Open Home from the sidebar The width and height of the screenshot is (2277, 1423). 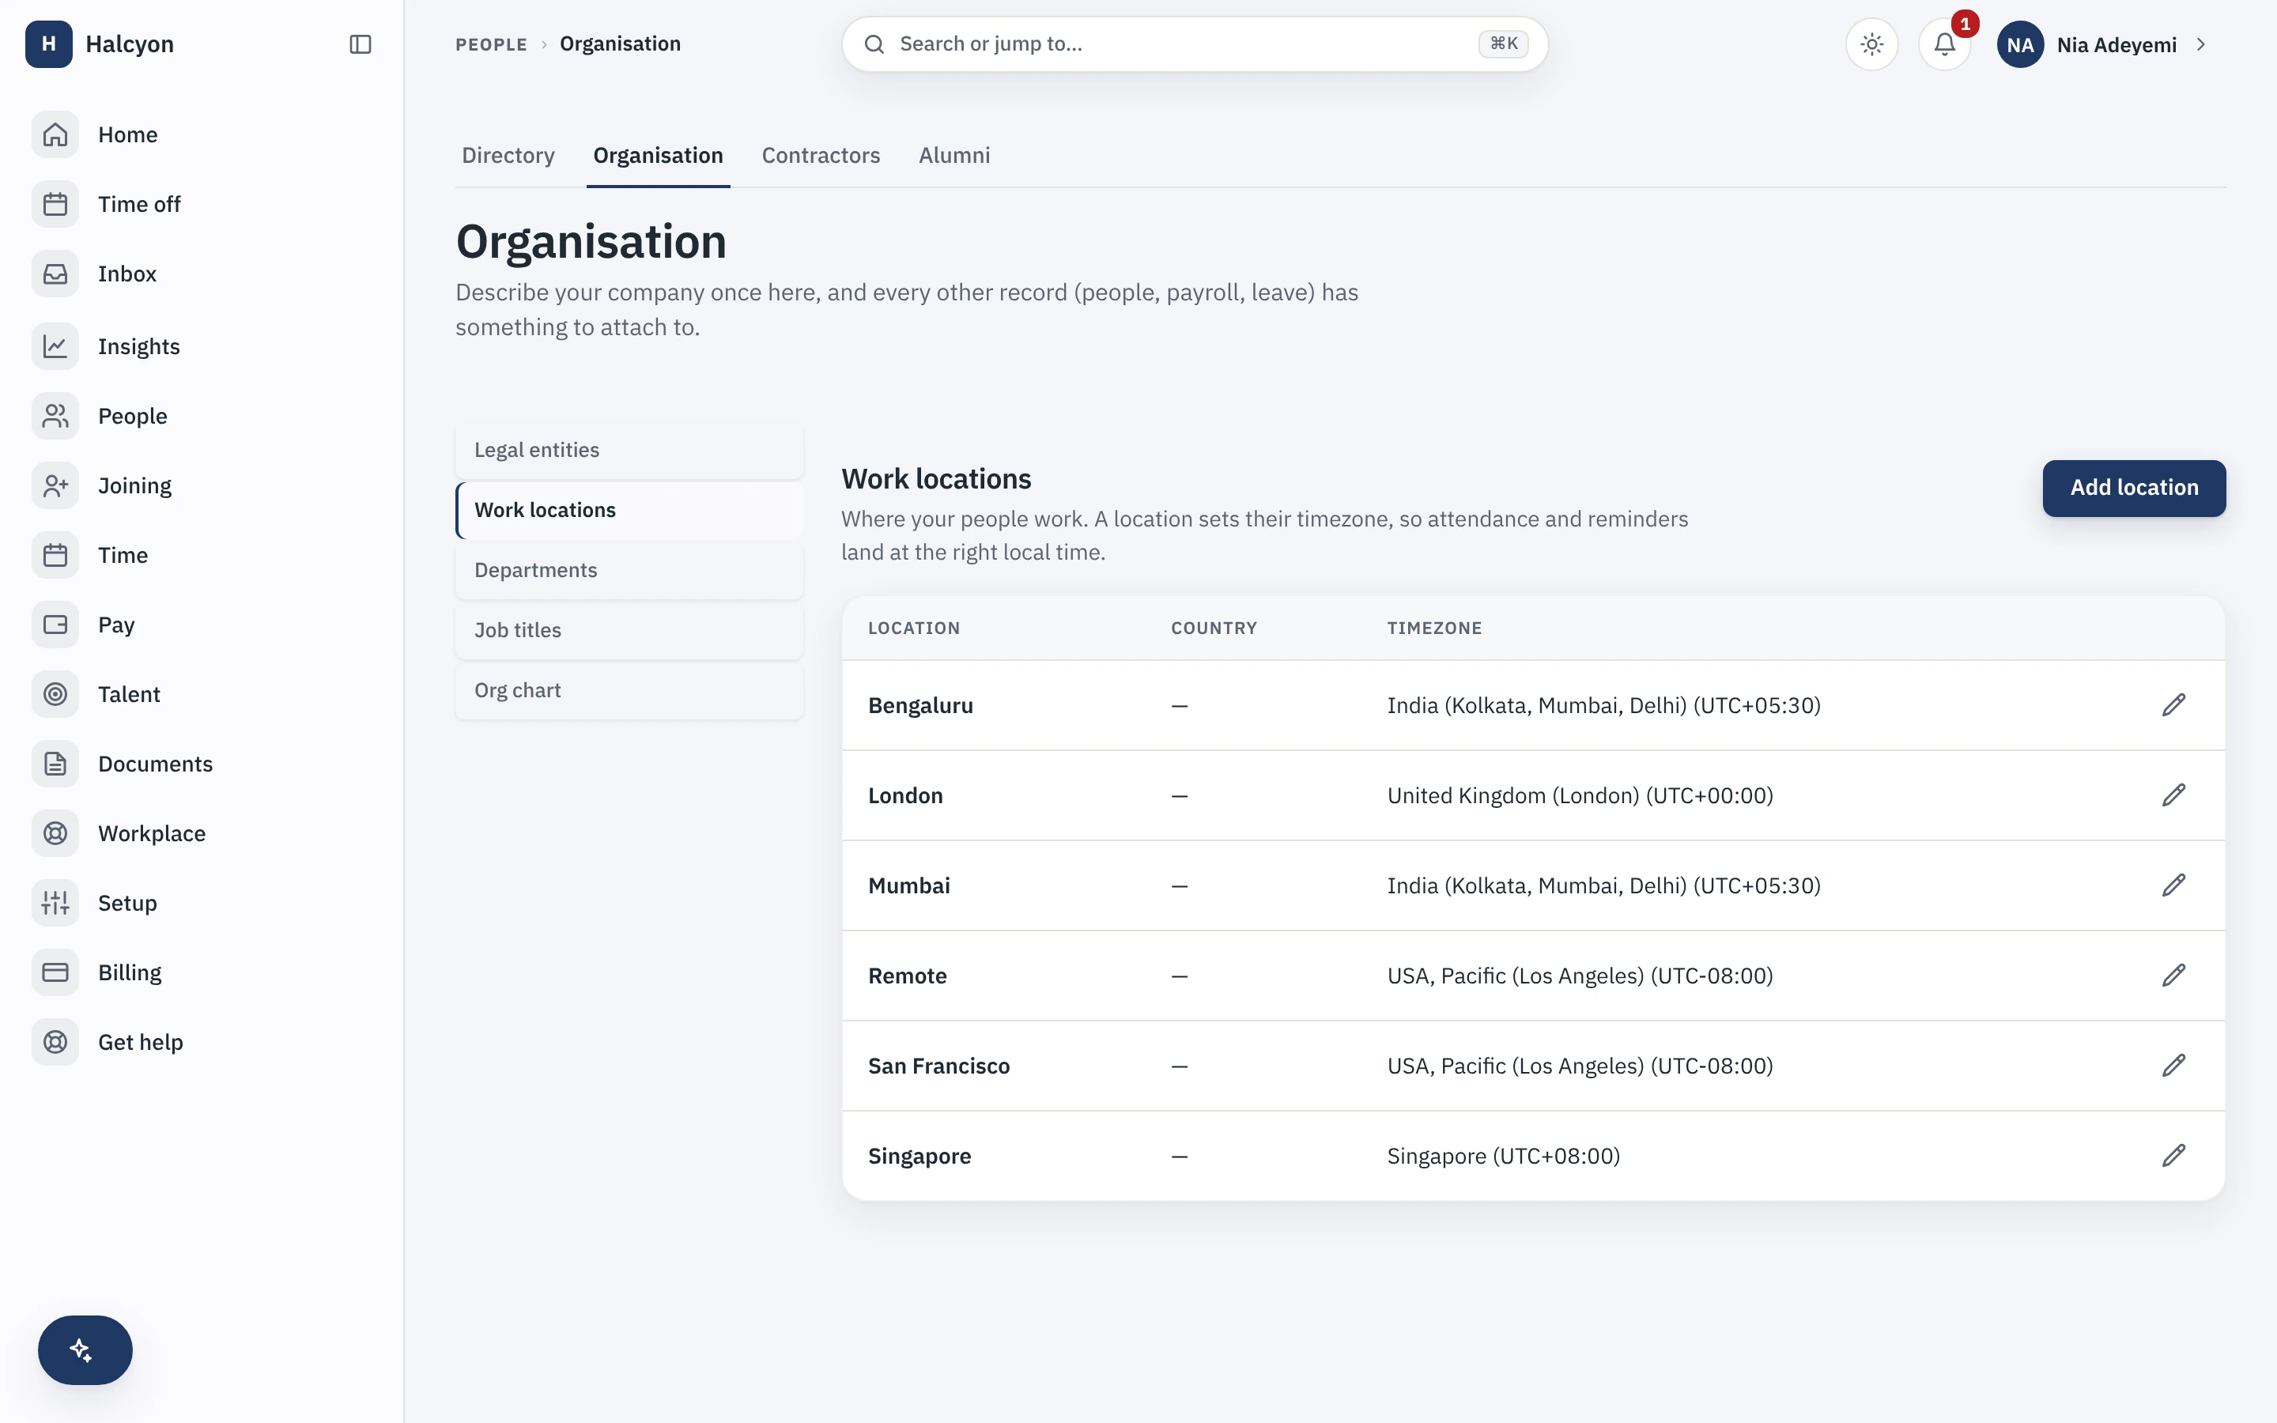click(202, 134)
